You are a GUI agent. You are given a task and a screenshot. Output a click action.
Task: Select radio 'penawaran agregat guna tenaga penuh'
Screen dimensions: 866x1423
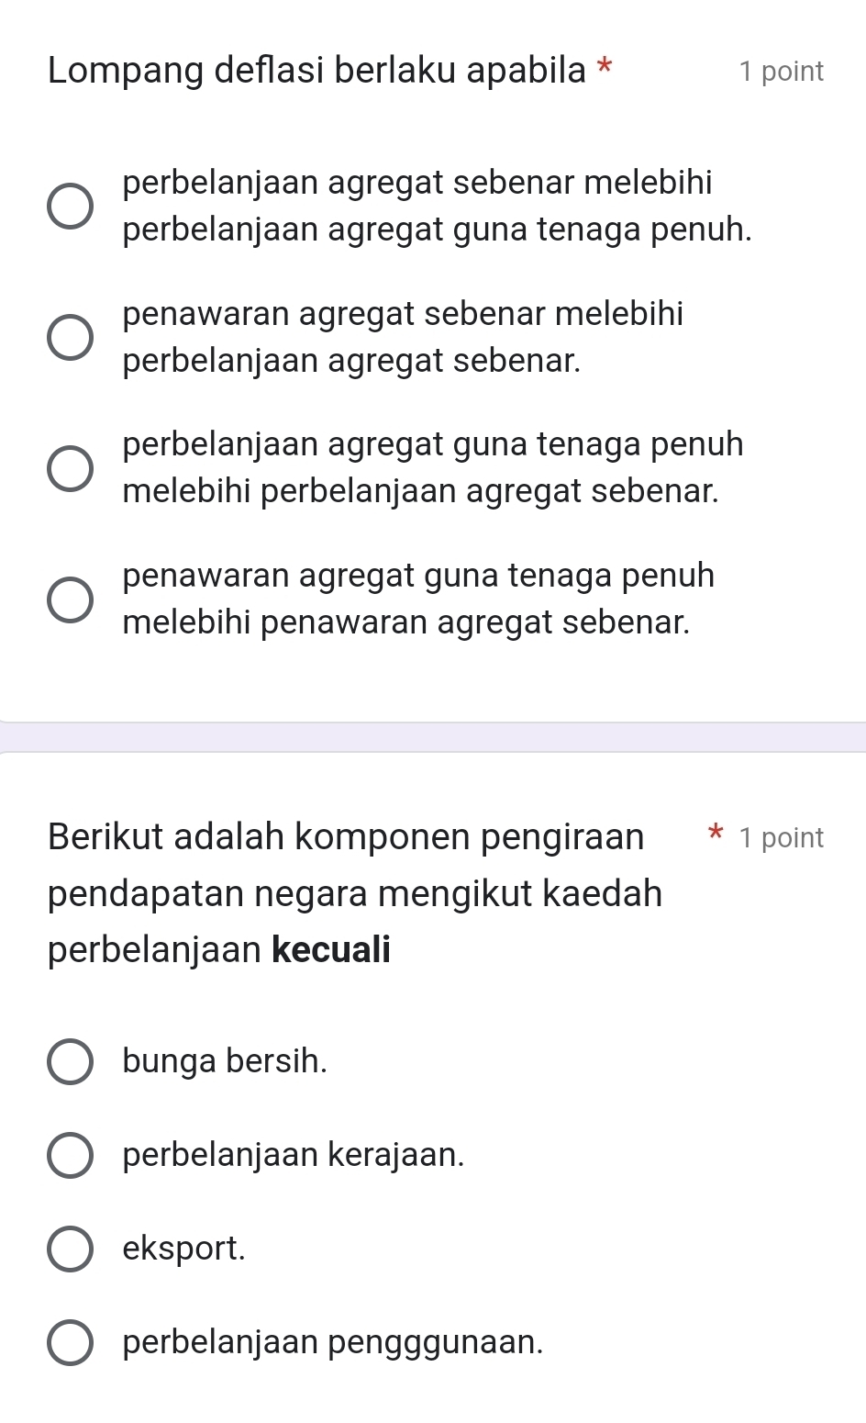click(x=70, y=599)
